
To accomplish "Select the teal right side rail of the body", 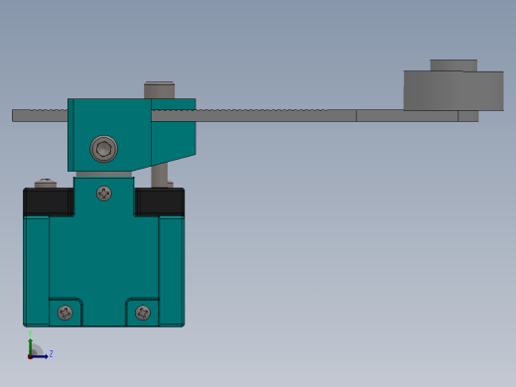I will click(x=172, y=271).
